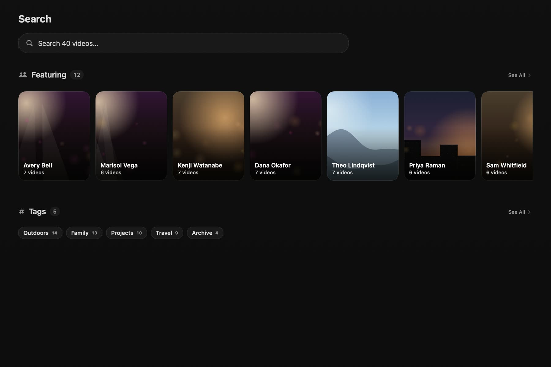This screenshot has height=367, width=551.
Task: Click the magnifier icon in search bar
Action: click(x=29, y=43)
